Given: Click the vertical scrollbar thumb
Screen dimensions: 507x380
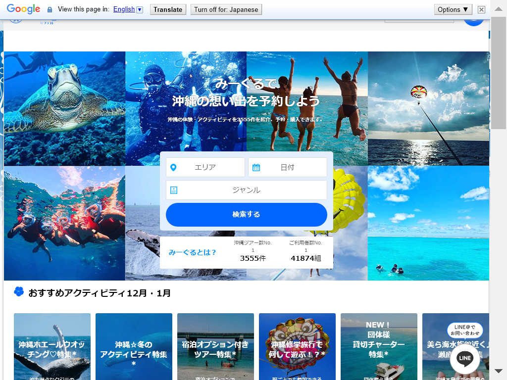Looking at the screenshot, I should tap(498, 73).
